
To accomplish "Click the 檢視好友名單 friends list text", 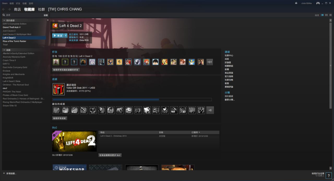I will (x=318, y=173).
